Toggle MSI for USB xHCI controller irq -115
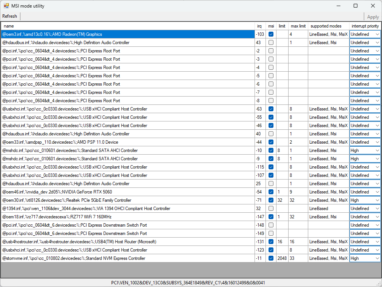Viewport: 382px width, 287px height. pos(271,167)
